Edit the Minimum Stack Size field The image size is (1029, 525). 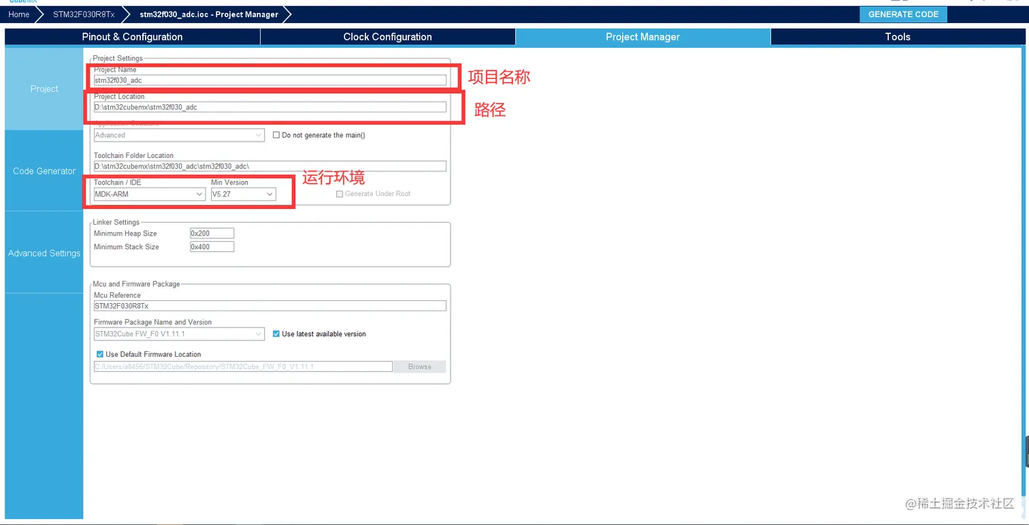click(212, 247)
